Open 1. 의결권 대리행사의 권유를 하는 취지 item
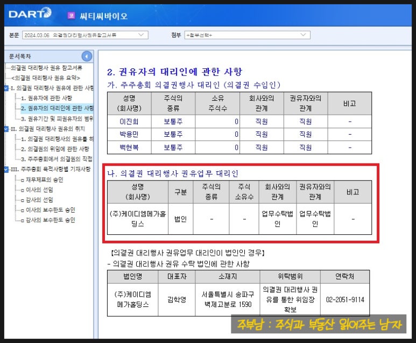 point(57,139)
